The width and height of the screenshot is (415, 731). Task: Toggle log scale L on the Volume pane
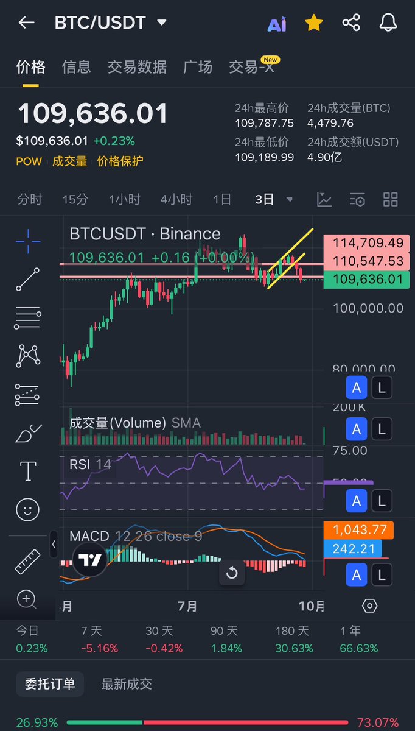pyautogui.click(x=382, y=429)
